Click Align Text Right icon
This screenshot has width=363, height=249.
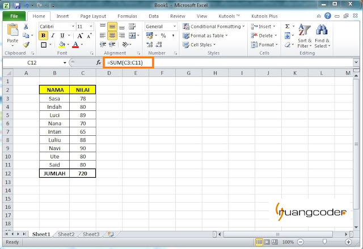point(122,36)
